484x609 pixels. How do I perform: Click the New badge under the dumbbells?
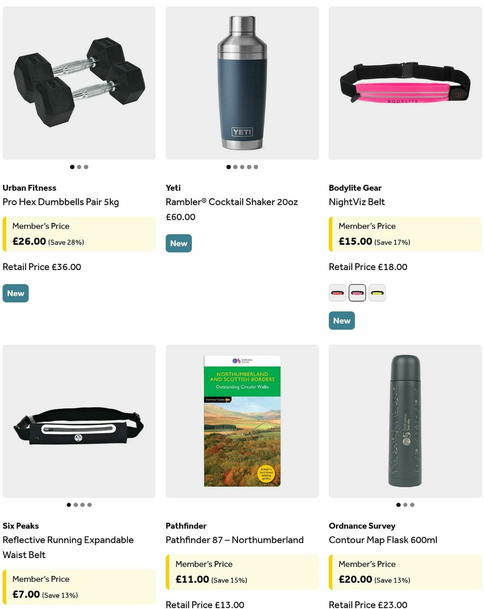point(15,293)
